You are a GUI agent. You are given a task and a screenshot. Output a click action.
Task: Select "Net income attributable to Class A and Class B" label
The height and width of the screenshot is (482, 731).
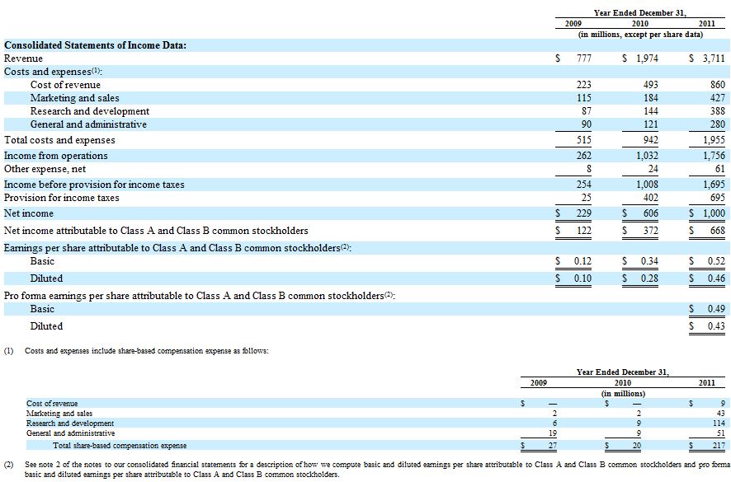point(156,231)
